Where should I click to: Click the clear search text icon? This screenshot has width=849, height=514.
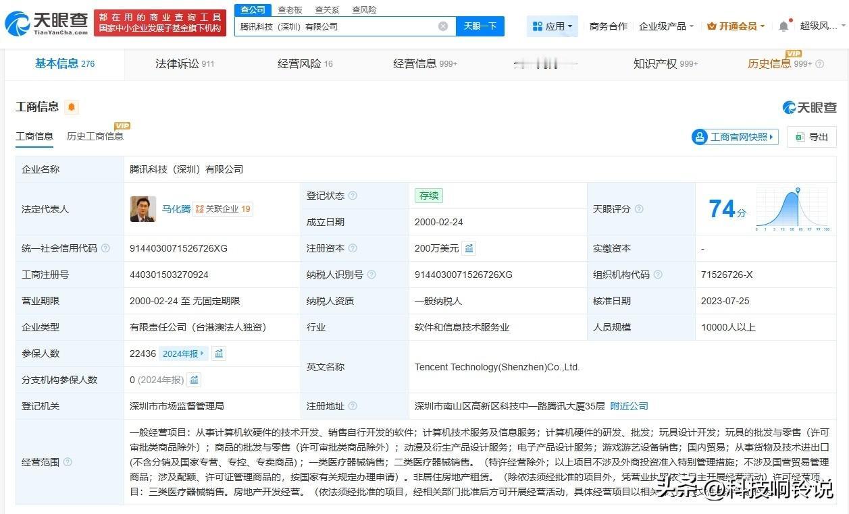(443, 26)
